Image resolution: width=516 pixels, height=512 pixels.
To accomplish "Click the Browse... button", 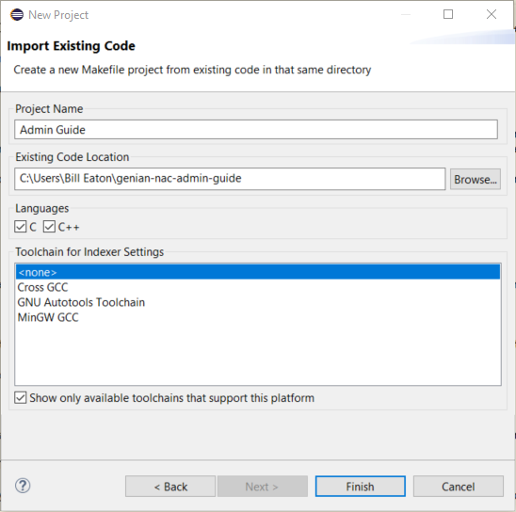I will 476,179.
